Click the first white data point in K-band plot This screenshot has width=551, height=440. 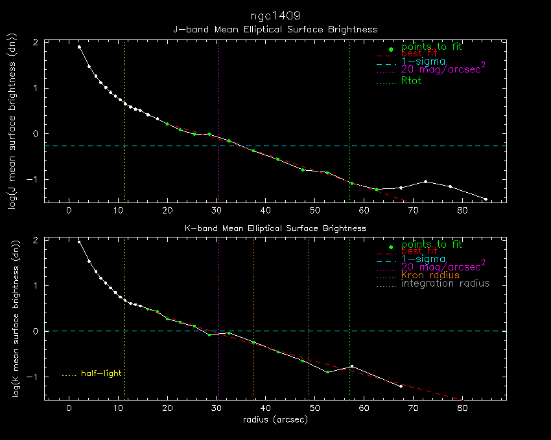click(79, 242)
